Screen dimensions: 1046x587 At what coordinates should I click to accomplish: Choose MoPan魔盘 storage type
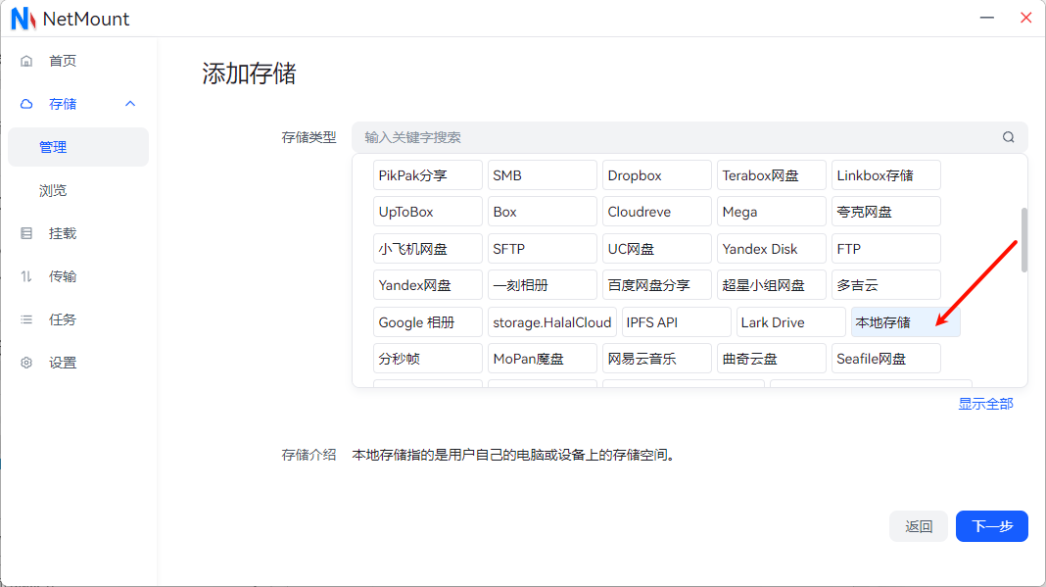click(543, 359)
